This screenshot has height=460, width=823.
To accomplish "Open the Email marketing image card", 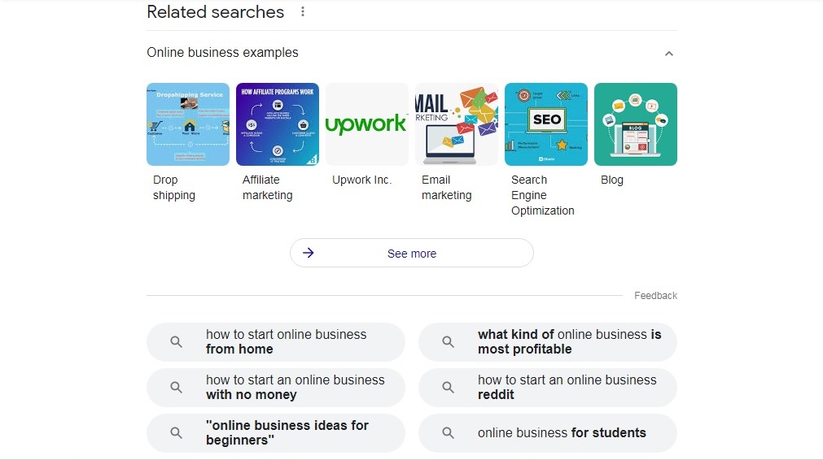I will tap(457, 124).
